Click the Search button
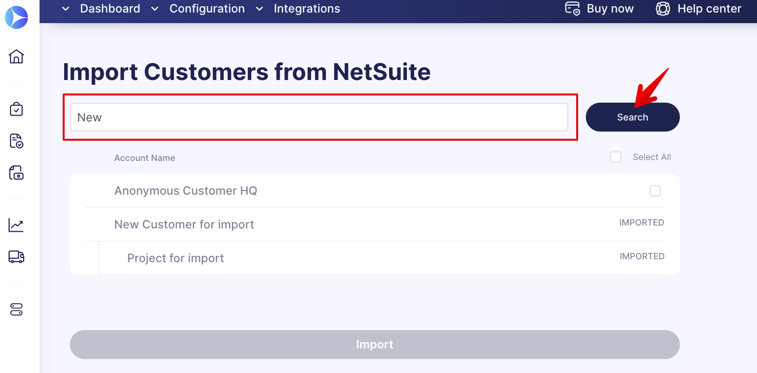Viewport: 757px width, 373px height. point(633,117)
